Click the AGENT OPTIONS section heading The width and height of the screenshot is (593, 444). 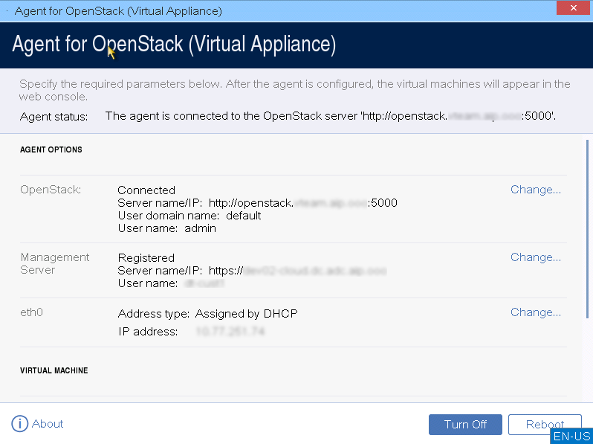tap(51, 149)
